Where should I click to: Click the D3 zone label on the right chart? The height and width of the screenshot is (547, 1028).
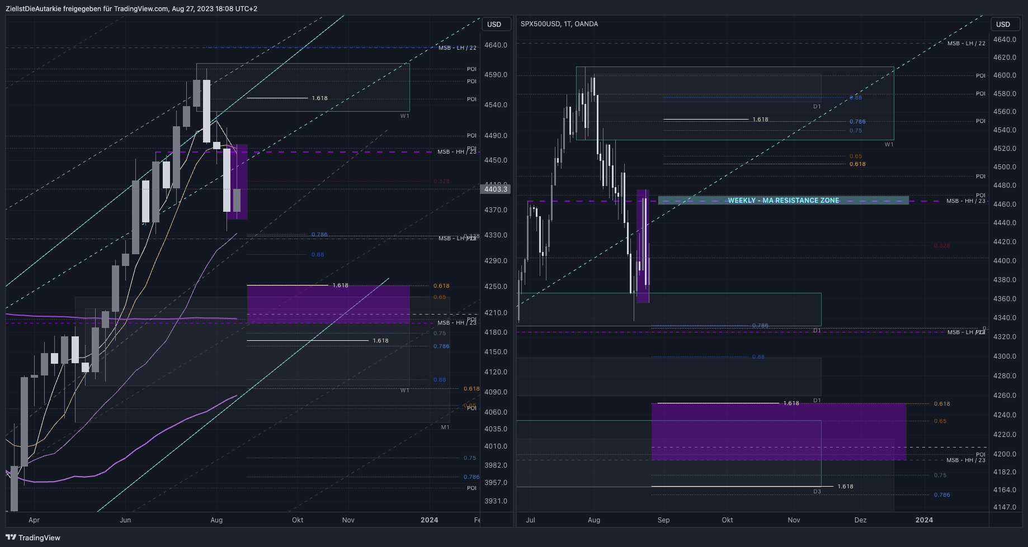point(817,492)
